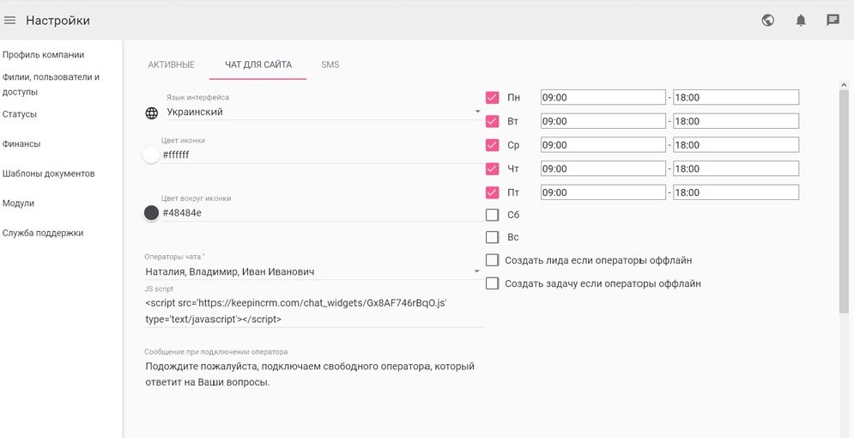Switch to the АКТИВНЫЕ tab
The height and width of the screenshot is (438, 854).
tap(171, 64)
